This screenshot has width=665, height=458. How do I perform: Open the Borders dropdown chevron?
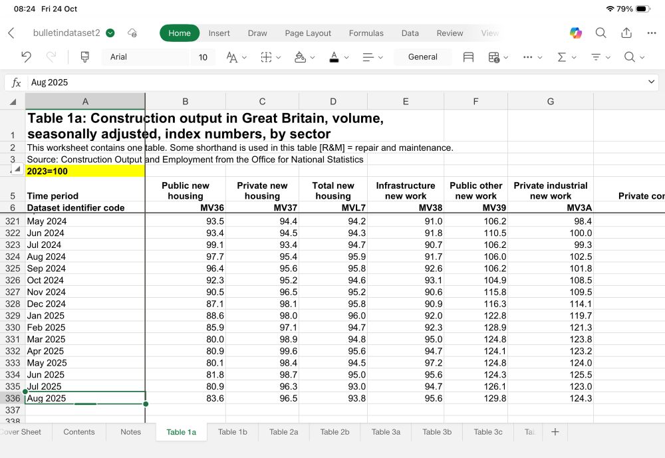(x=277, y=58)
